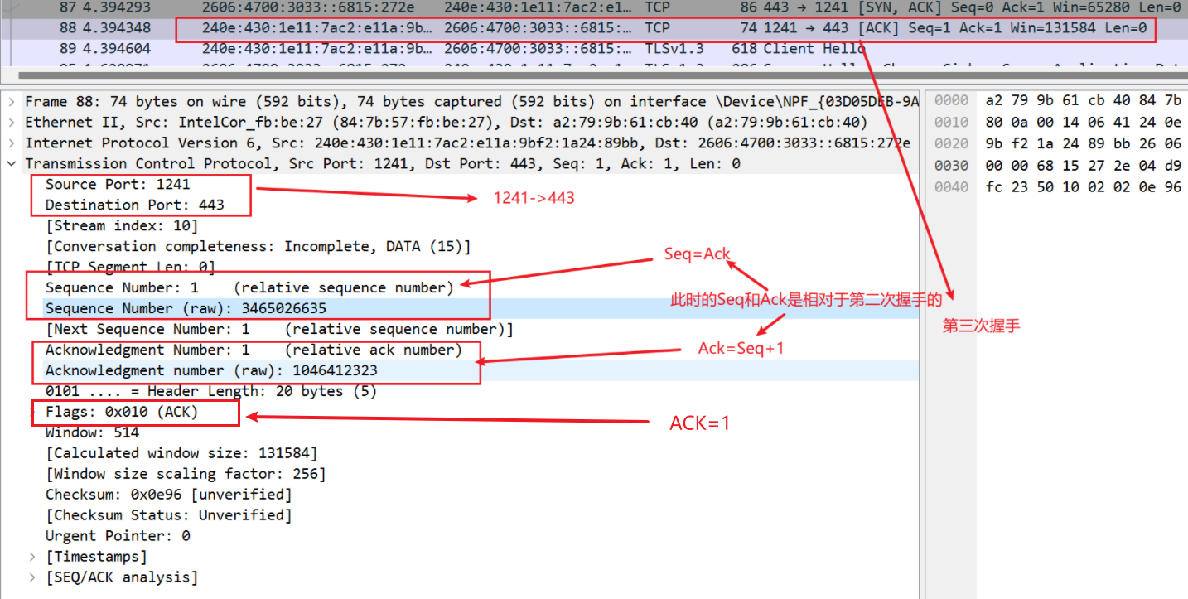The height and width of the screenshot is (599, 1188).
Task: Select packet 88 ACK row in packet list
Action: [x=594, y=28]
